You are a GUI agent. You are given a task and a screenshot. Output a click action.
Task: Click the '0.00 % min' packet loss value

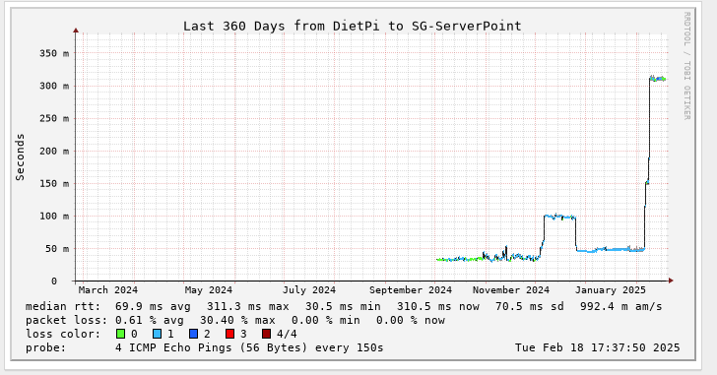click(x=326, y=320)
